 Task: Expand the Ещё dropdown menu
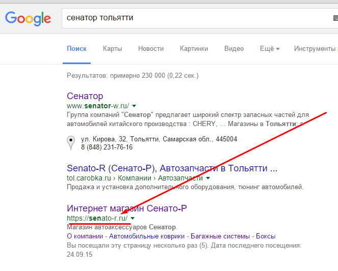point(270,49)
